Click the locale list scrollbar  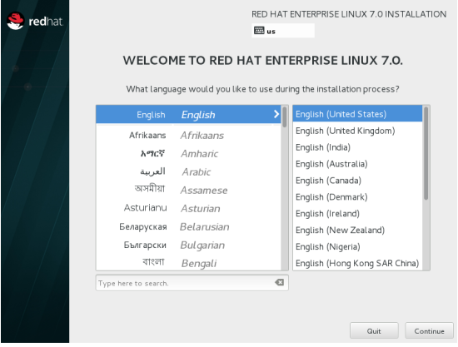coord(426,188)
